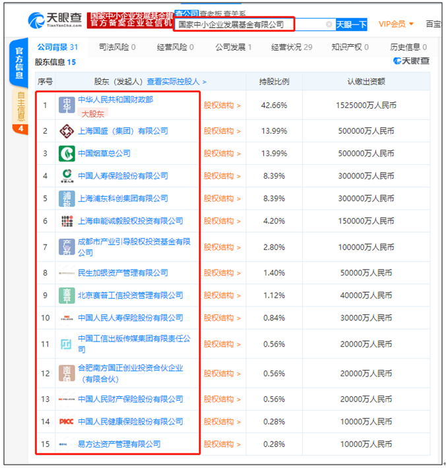Click the 合肥南方国正 logo tile

click(67, 373)
